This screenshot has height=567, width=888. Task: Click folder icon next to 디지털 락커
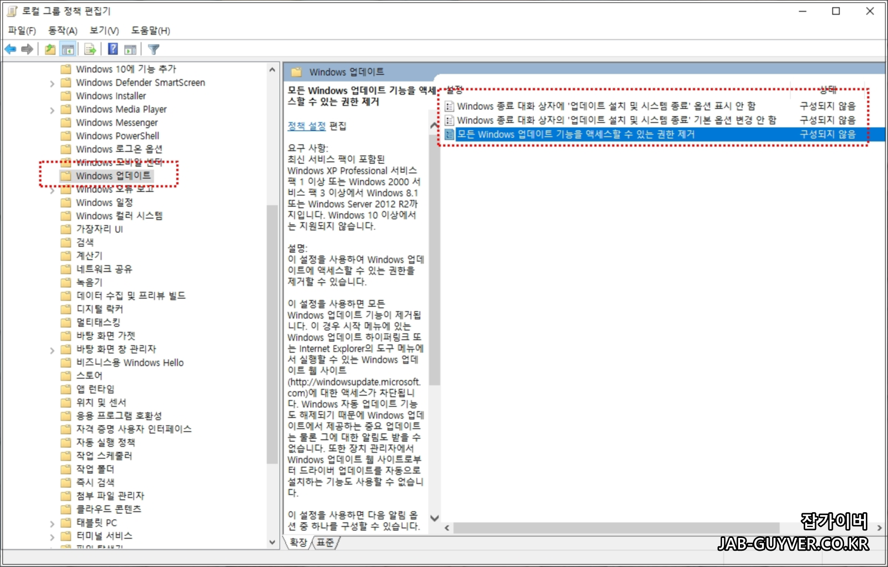pyautogui.click(x=66, y=309)
